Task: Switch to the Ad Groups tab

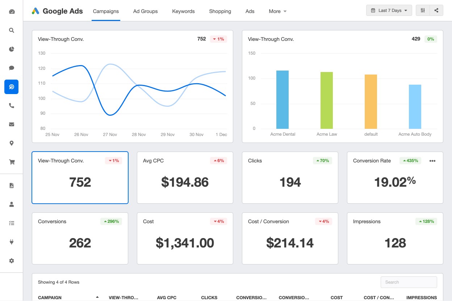Action: pyautogui.click(x=145, y=11)
